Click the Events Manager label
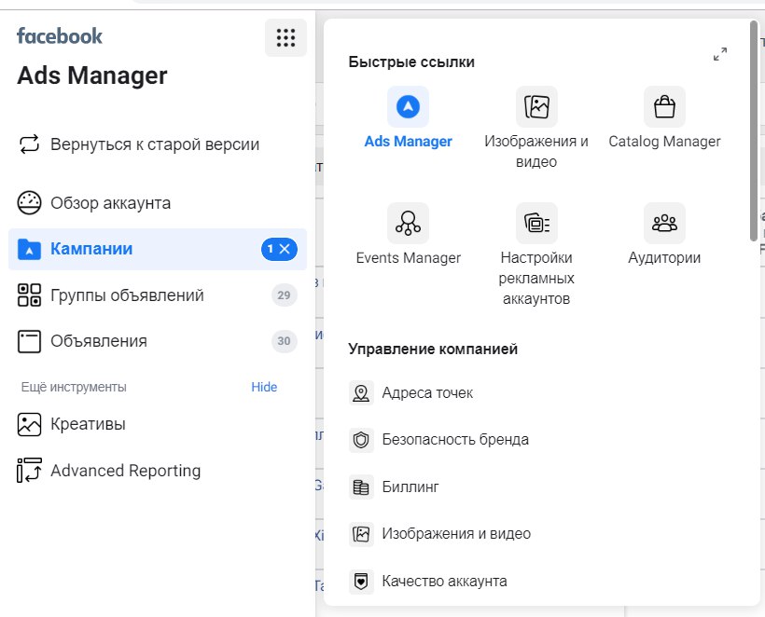 coord(408,258)
